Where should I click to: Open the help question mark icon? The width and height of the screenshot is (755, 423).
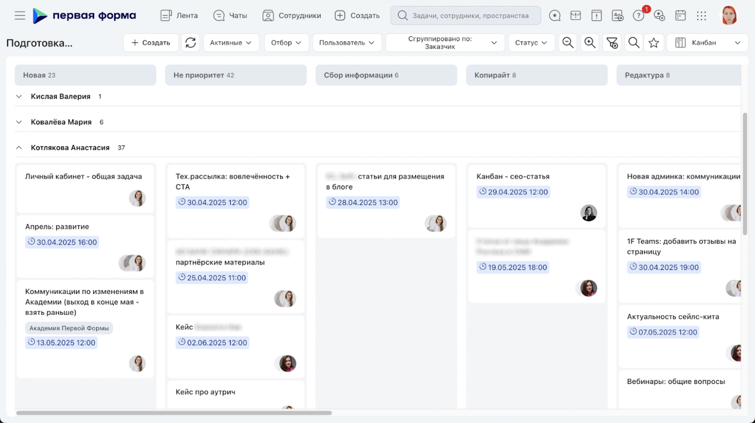pyautogui.click(x=638, y=15)
